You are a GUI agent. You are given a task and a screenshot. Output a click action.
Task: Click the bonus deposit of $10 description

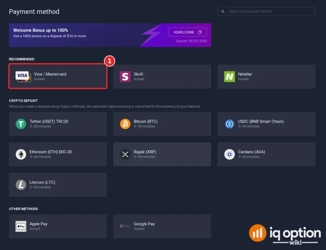(50, 36)
